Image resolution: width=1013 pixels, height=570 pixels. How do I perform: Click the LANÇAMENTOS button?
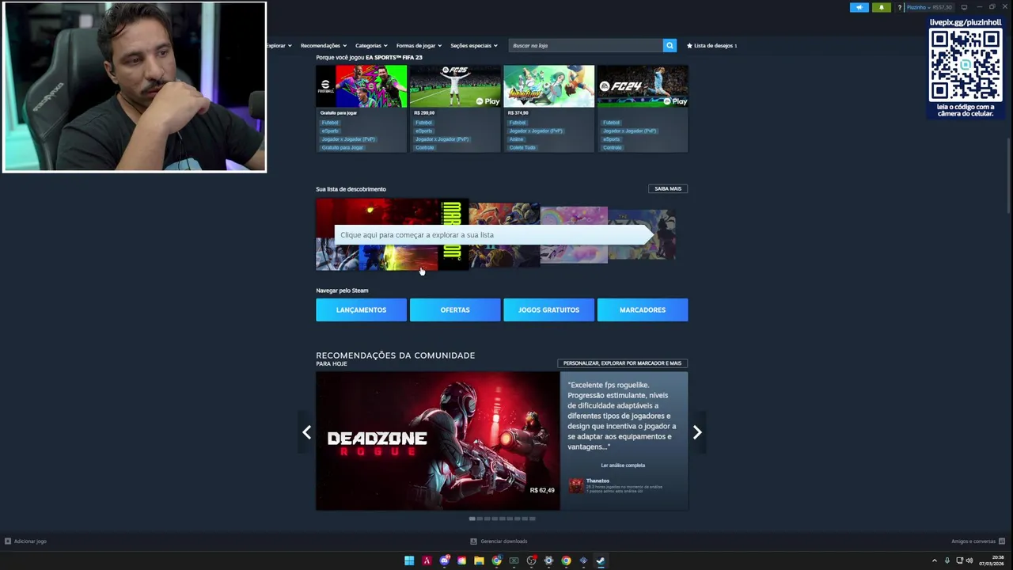pyautogui.click(x=361, y=310)
